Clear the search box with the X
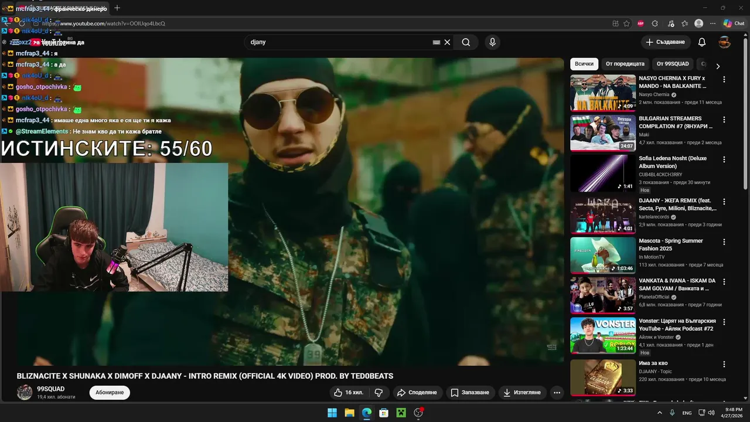The height and width of the screenshot is (422, 750). point(447,42)
